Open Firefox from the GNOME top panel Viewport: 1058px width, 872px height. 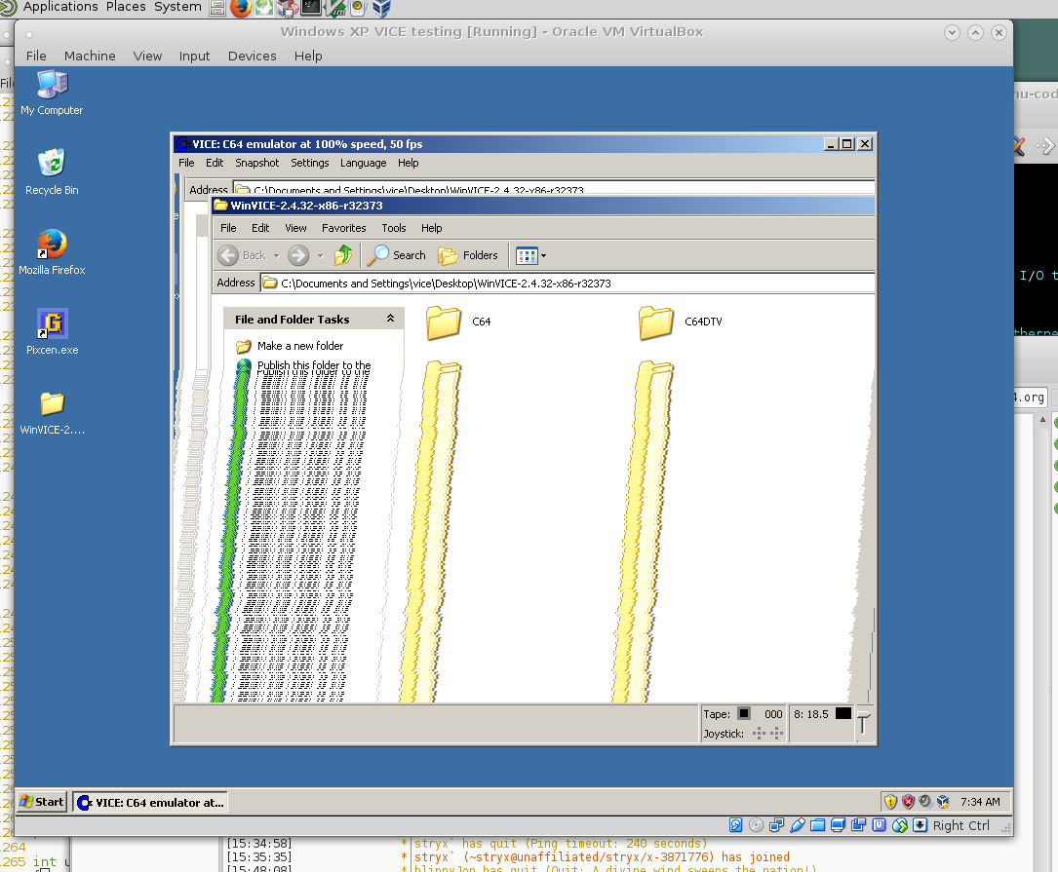click(241, 8)
